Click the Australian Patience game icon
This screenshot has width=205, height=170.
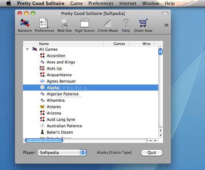[42, 126]
